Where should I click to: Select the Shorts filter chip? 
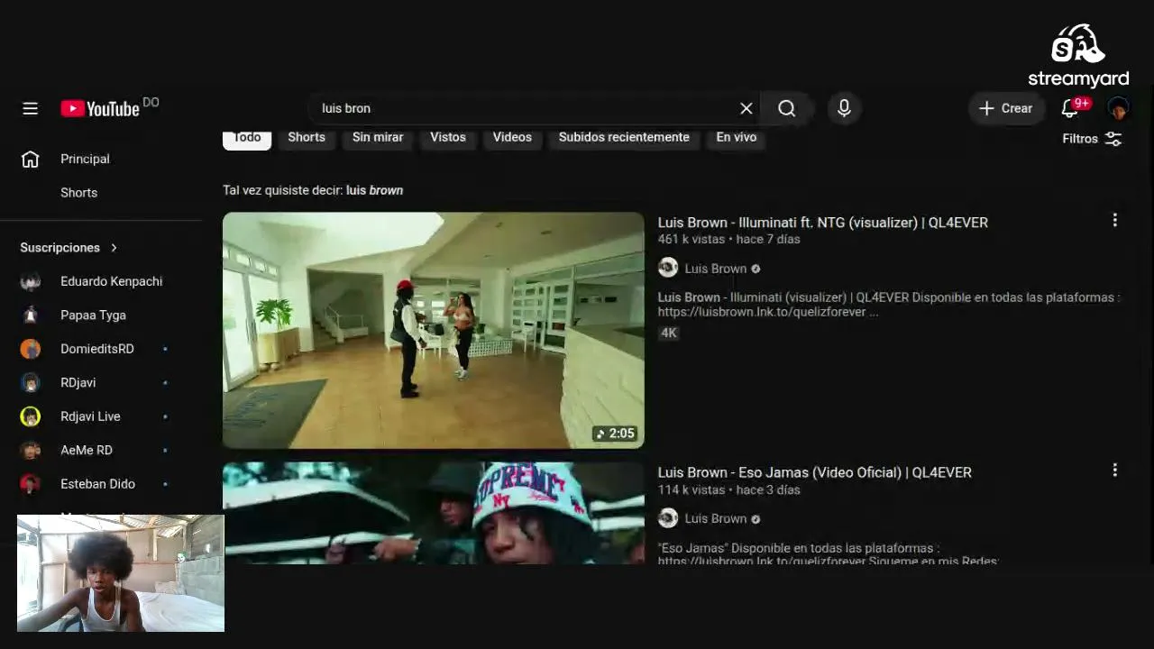pyautogui.click(x=307, y=138)
